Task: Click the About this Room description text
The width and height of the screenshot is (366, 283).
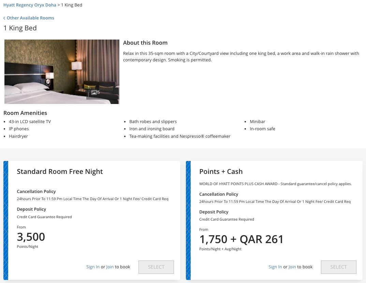Action: [241, 57]
